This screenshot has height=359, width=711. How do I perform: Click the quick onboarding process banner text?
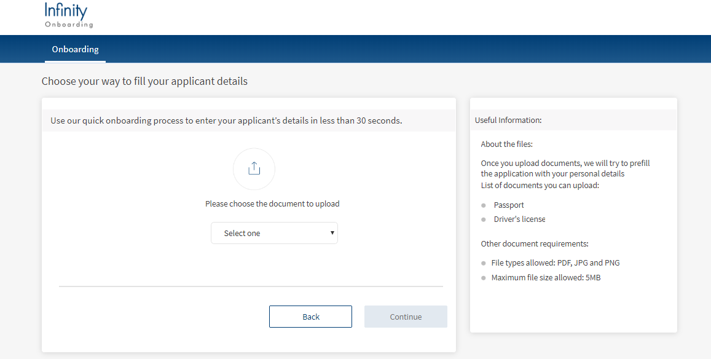point(226,120)
